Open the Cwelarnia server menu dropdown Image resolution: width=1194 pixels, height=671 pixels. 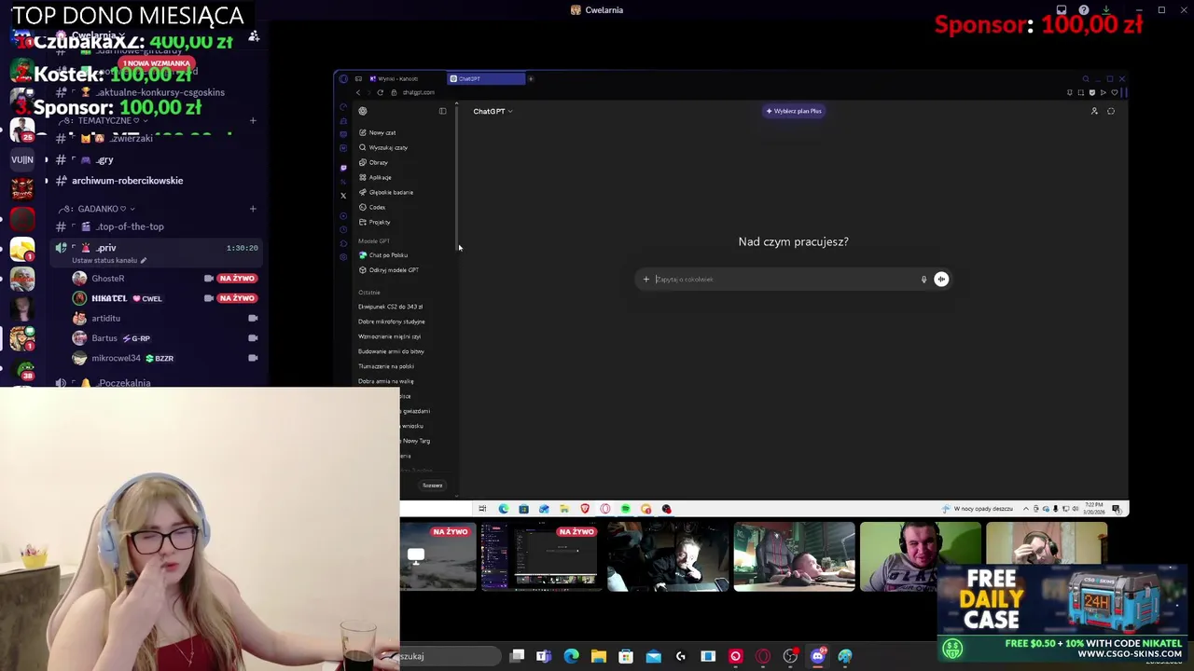coord(99,35)
